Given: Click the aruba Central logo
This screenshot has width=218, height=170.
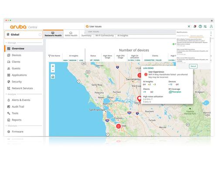Looking at the screenshot, I should coord(24,27).
